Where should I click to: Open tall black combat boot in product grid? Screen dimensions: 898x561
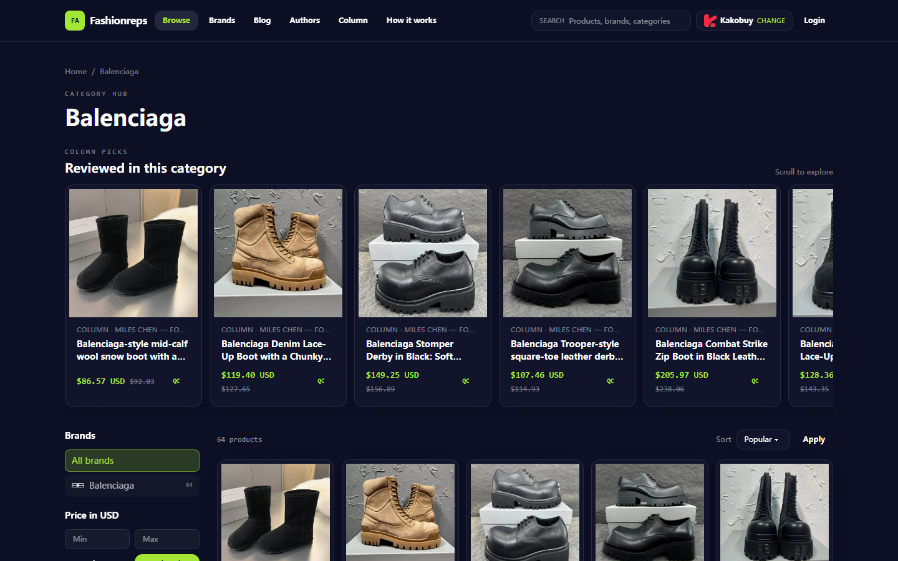(775, 512)
